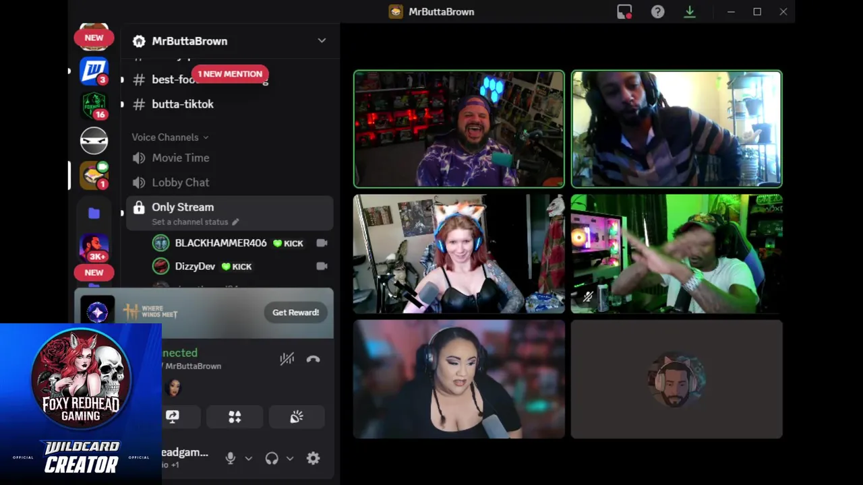863x485 pixels.
Task: Toggle the microphone mute button
Action: click(x=231, y=458)
